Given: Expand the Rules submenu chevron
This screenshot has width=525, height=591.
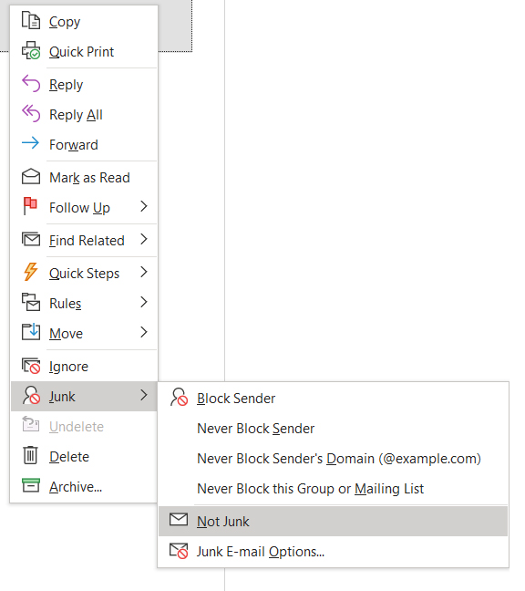Looking at the screenshot, I should coord(143,302).
